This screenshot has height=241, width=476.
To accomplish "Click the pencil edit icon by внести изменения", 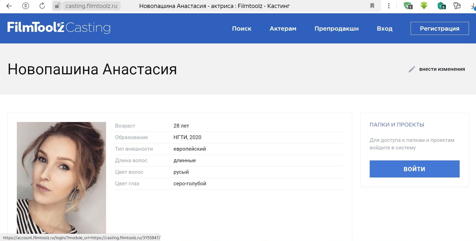I will click(412, 69).
